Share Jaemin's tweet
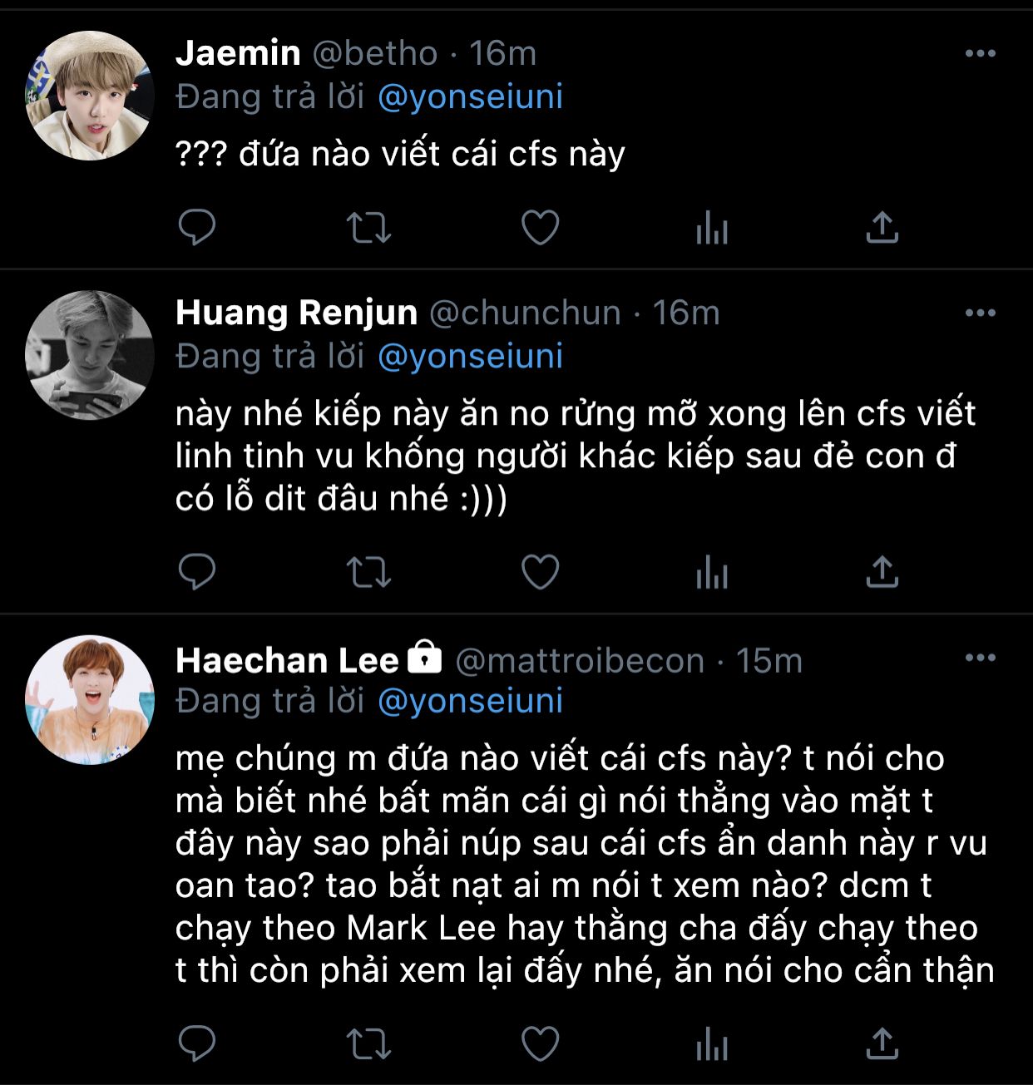 click(x=882, y=227)
